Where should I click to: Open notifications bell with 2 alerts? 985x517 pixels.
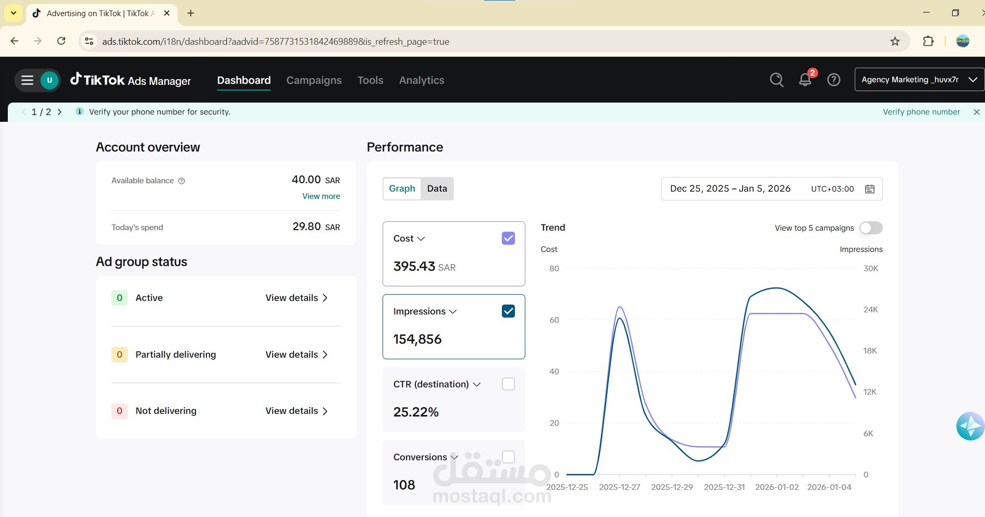pos(806,79)
